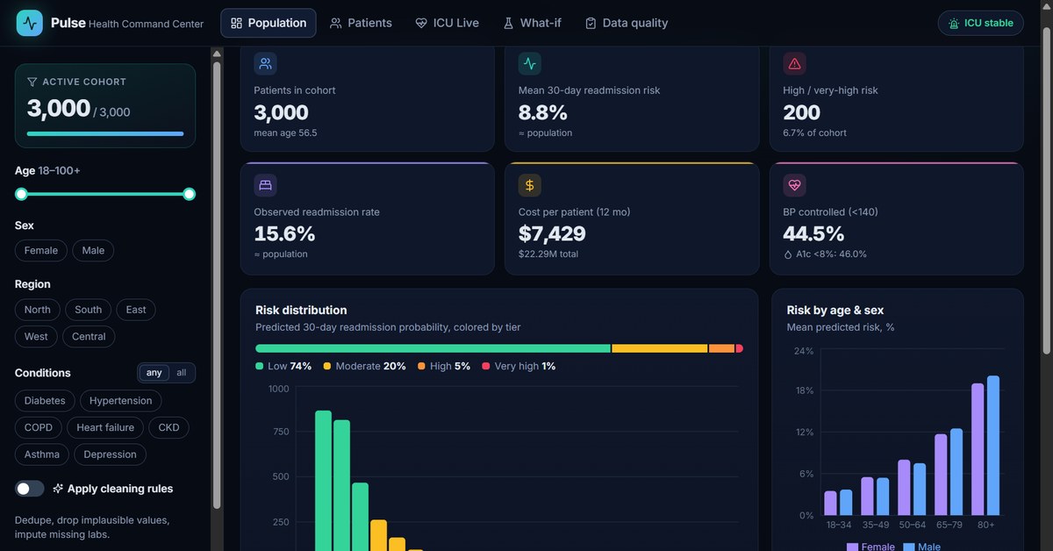Click the orange High segment of risk bar
Viewport: 1053px width, 551px height.
pyautogui.click(x=721, y=348)
